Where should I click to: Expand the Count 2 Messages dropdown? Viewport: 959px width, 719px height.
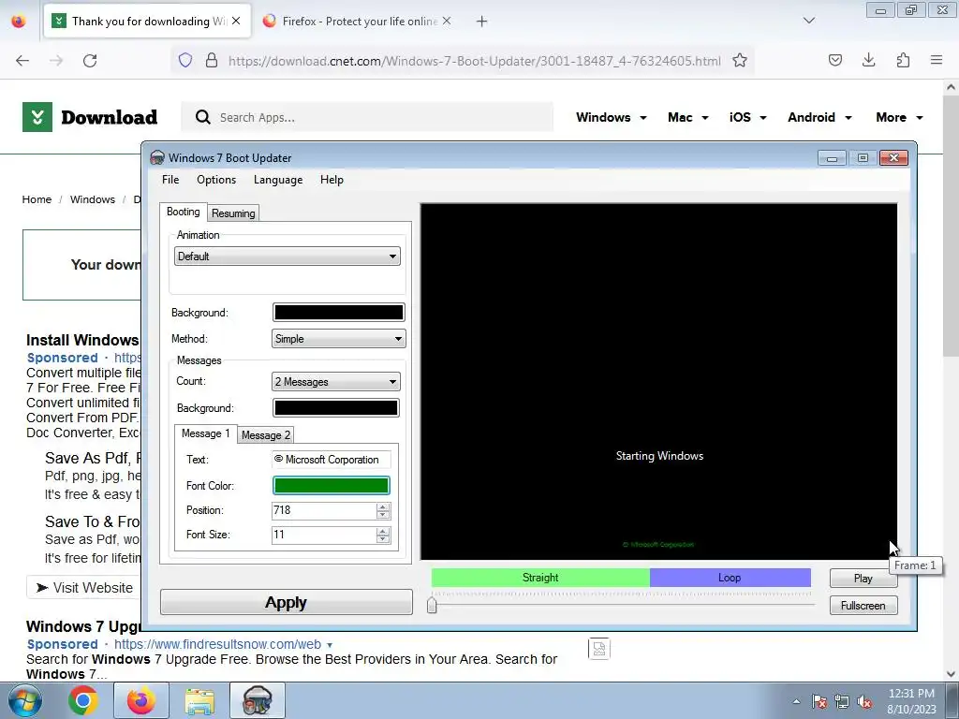coord(336,382)
